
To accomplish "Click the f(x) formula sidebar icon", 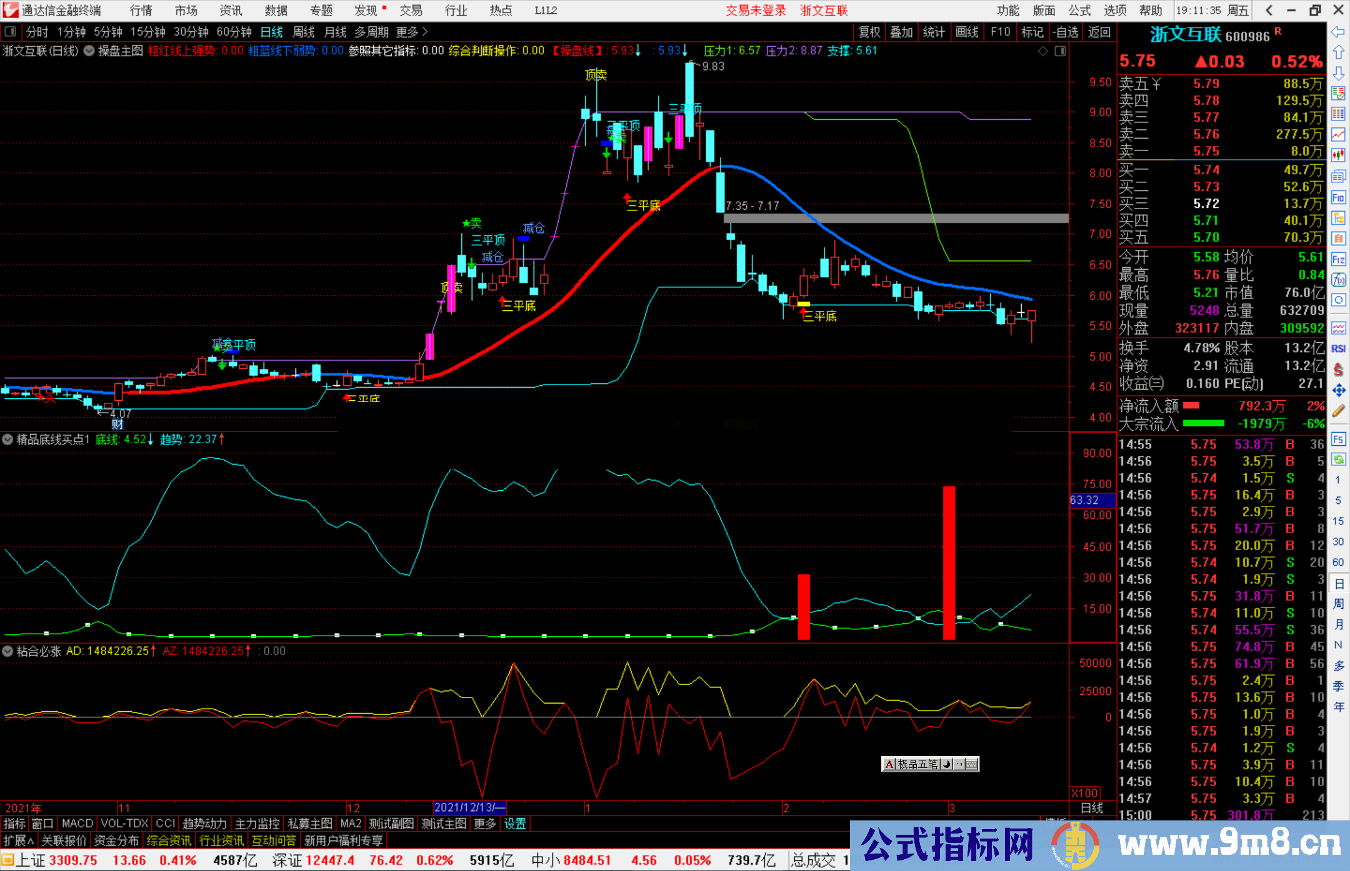I will point(1338,279).
